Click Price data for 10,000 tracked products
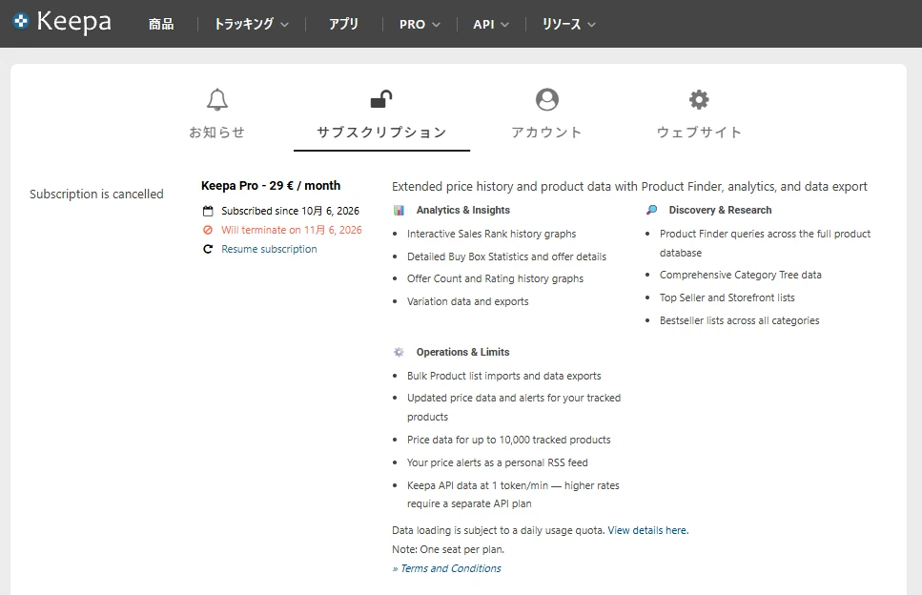Screen dimensions: 922x595 coord(508,440)
